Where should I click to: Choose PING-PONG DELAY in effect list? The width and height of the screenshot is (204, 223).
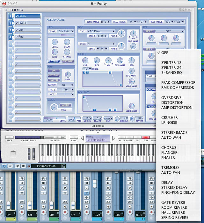click(178, 192)
